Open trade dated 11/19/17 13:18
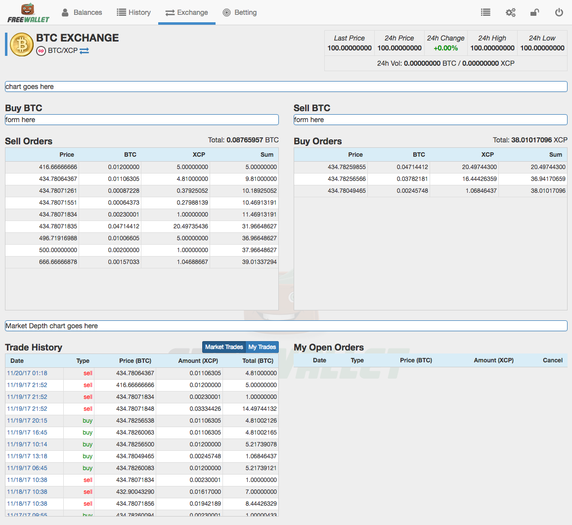The width and height of the screenshot is (572, 525). click(x=27, y=456)
